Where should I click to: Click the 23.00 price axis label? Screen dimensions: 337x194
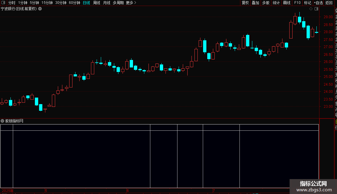[x=328, y=107]
